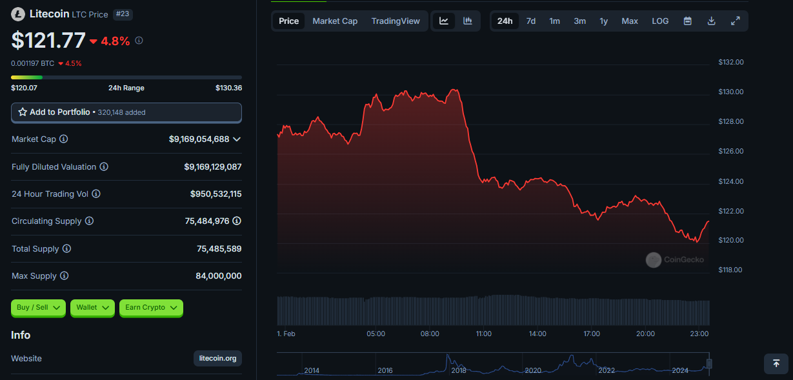Click the $121.77 current price
793x380 pixels.
click(48, 40)
